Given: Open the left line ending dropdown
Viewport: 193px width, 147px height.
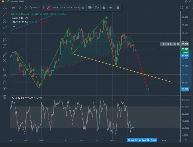Looking at the screenshot, I should (69, 8).
